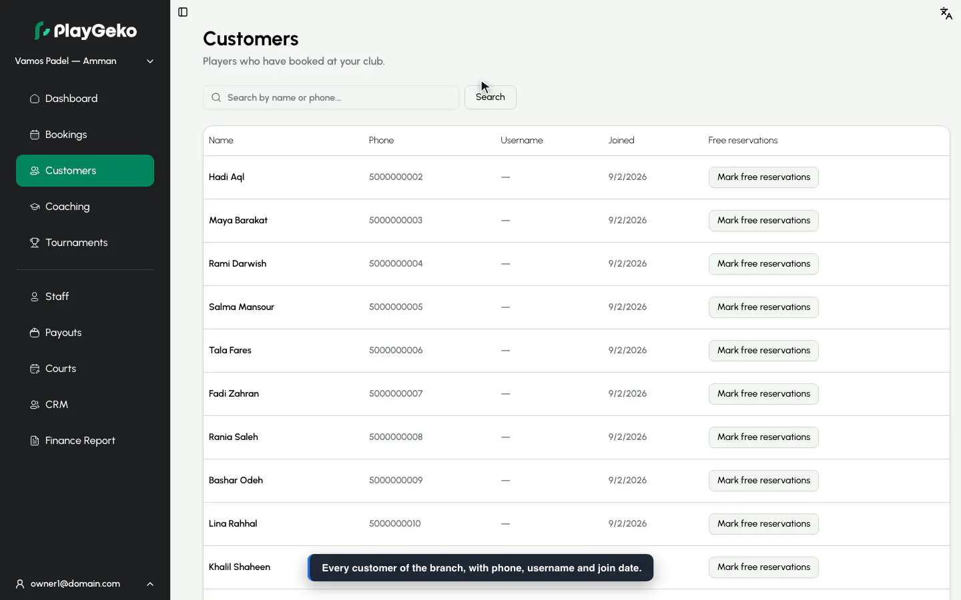Focus the search by name or phone field
The height and width of the screenshot is (600, 961).
coord(331,97)
